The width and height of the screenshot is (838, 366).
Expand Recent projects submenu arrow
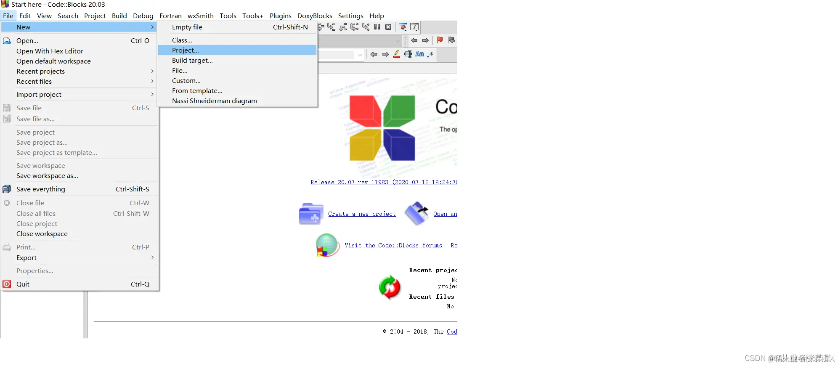point(152,71)
